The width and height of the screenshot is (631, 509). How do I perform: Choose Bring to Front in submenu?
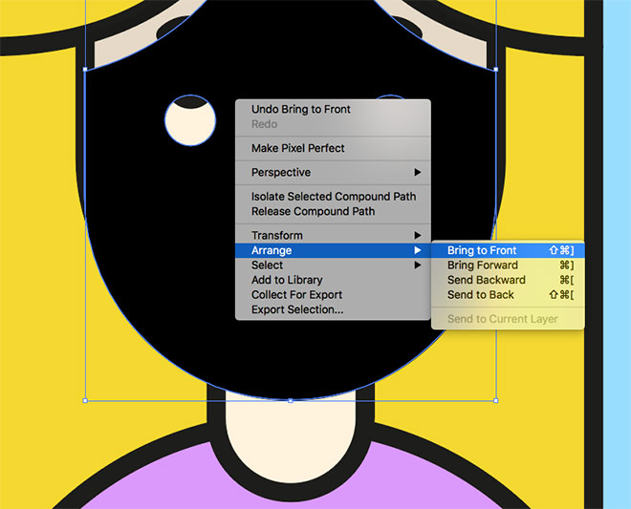coord(508,250)
